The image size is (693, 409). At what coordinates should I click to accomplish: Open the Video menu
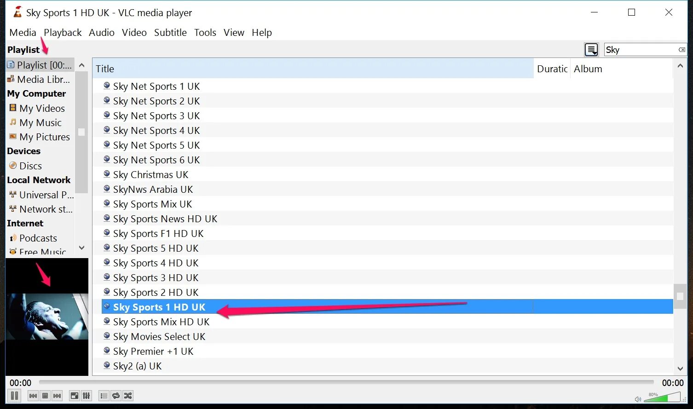pyautogui.click(x=134, y=33)
